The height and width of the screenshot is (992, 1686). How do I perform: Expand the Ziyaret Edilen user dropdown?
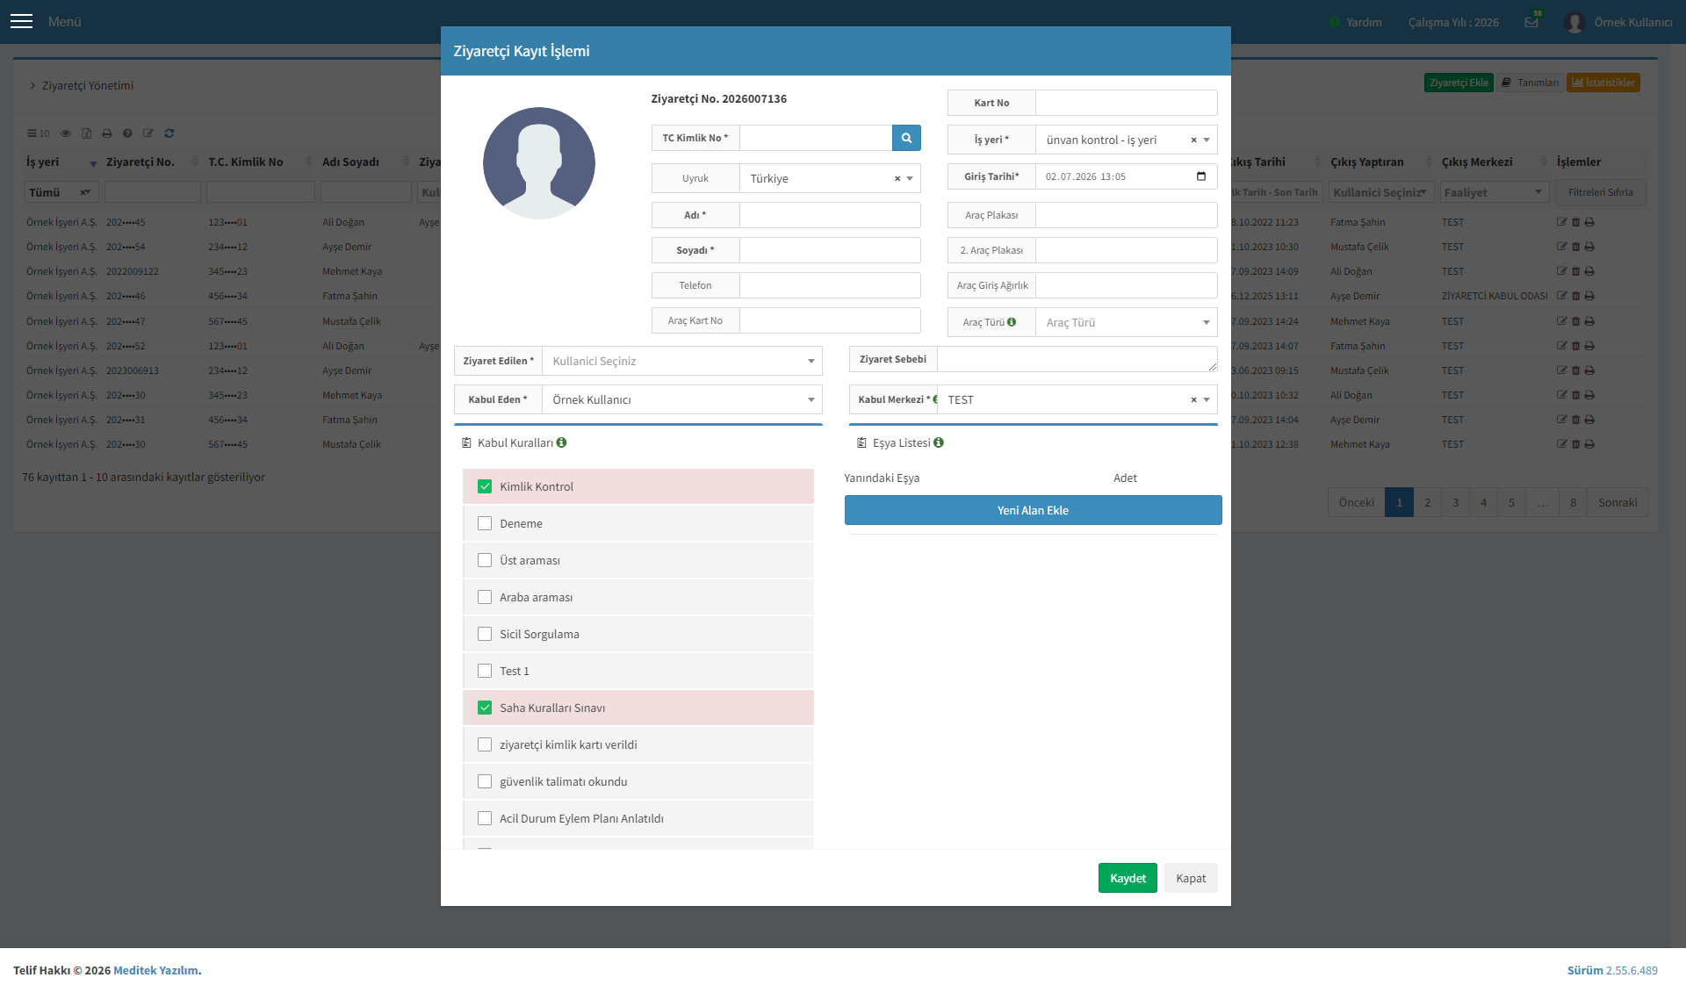[x=682, y=361]
